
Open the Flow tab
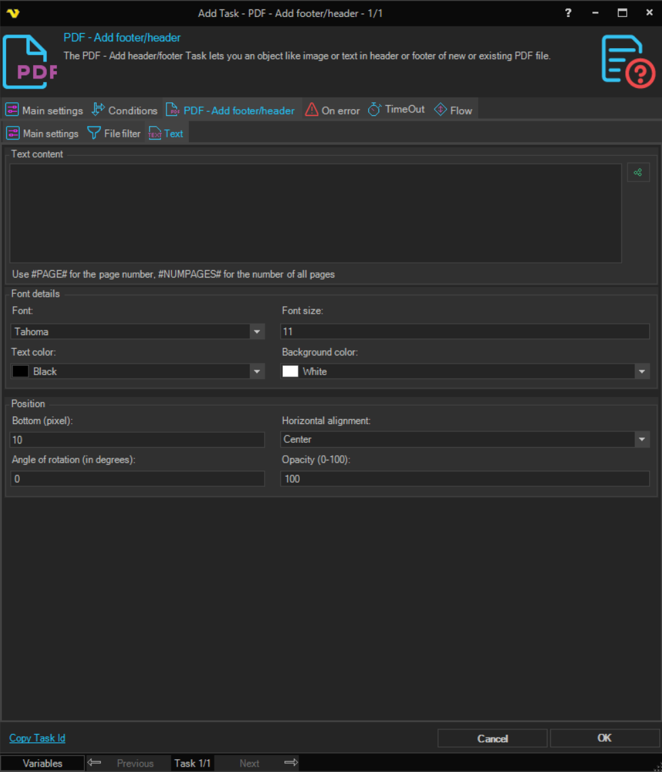(x=454, y=110)
